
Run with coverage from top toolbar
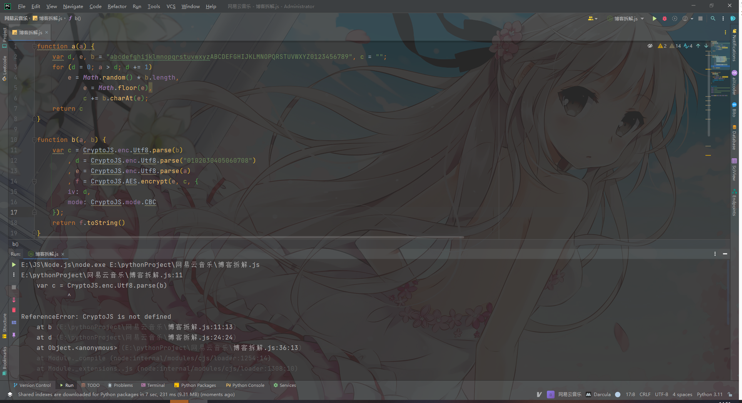(x=675, y=18)
